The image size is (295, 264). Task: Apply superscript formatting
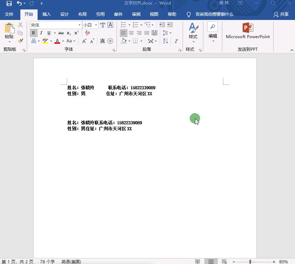point(77,33)
